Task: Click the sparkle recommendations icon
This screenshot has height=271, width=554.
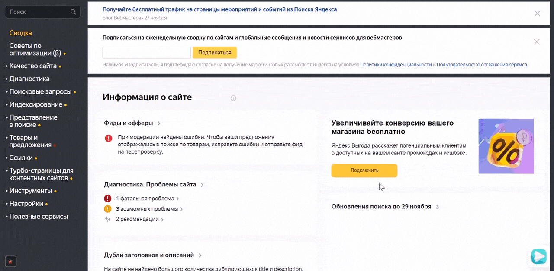Action: click(108, 219)
